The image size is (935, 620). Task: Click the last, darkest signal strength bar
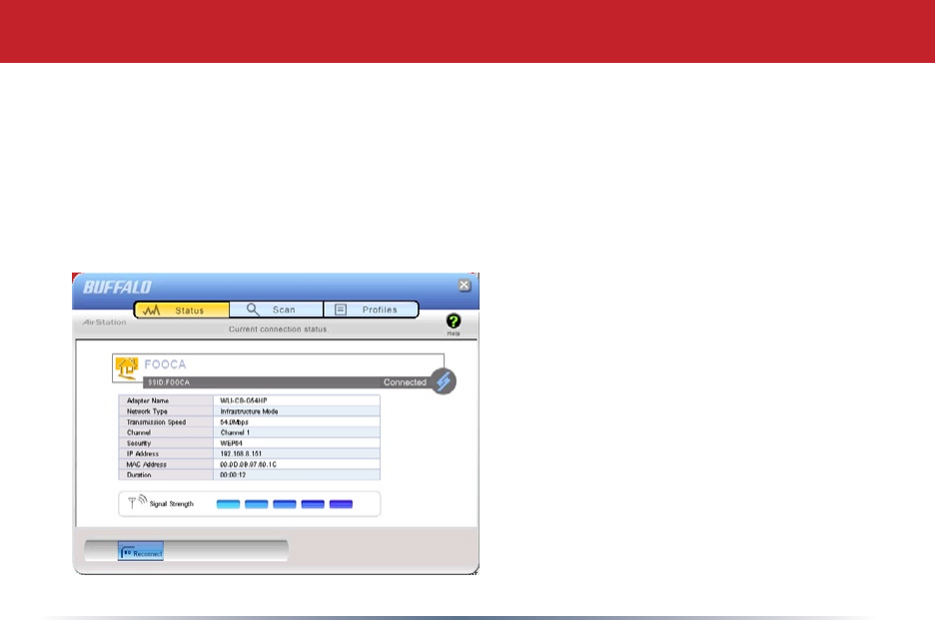click(x=341, y=504)
